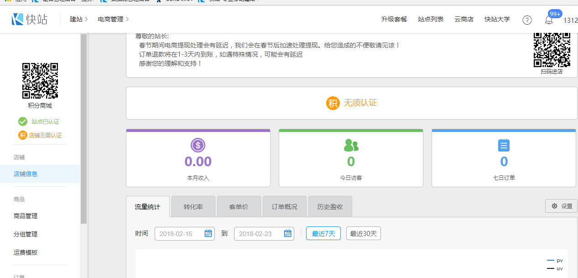Click the blue seven-day orders icon
This screenshot has height=278, width=578.
click(504, 146)
